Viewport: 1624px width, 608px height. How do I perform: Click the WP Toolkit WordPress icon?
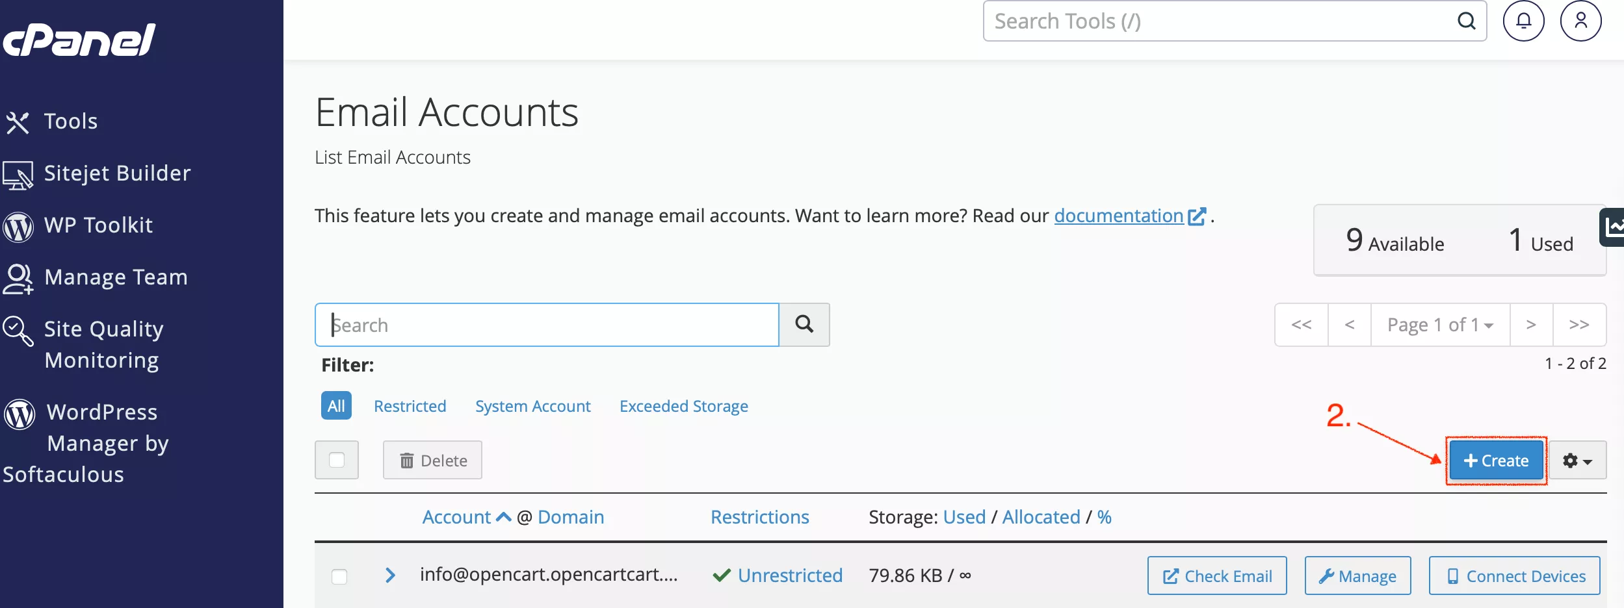[x=18, y=226]
